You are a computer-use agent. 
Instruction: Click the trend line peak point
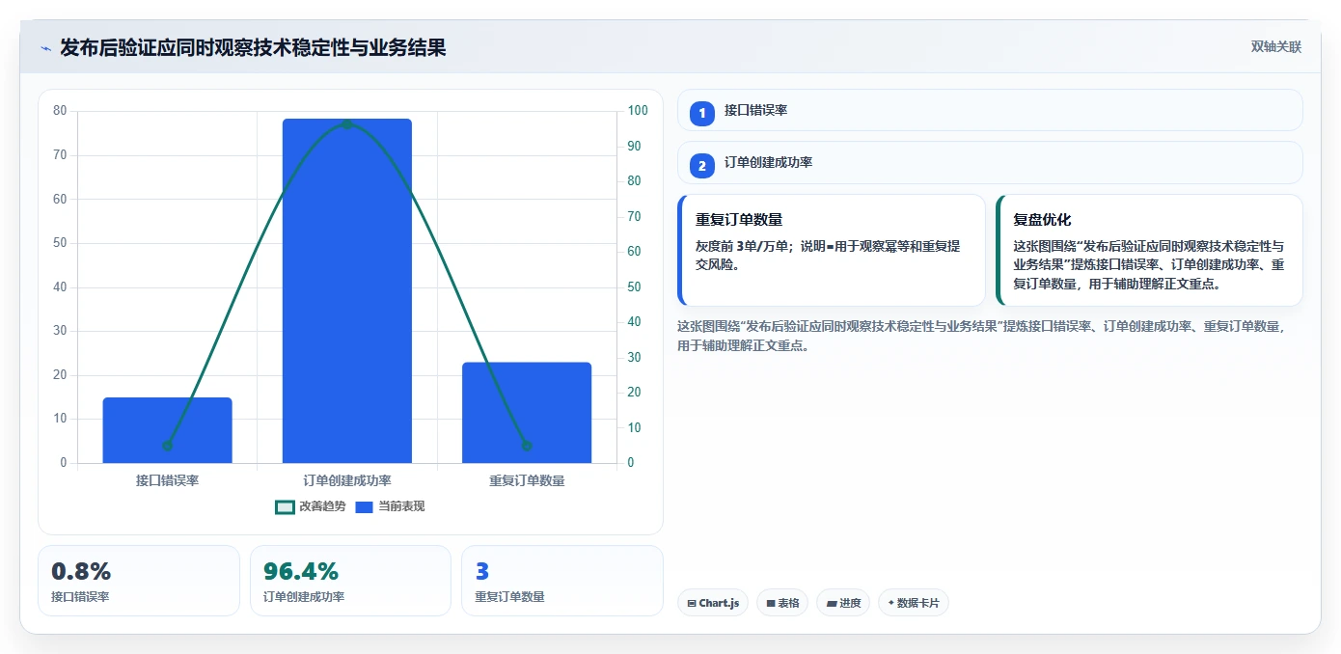coord(347,123)
